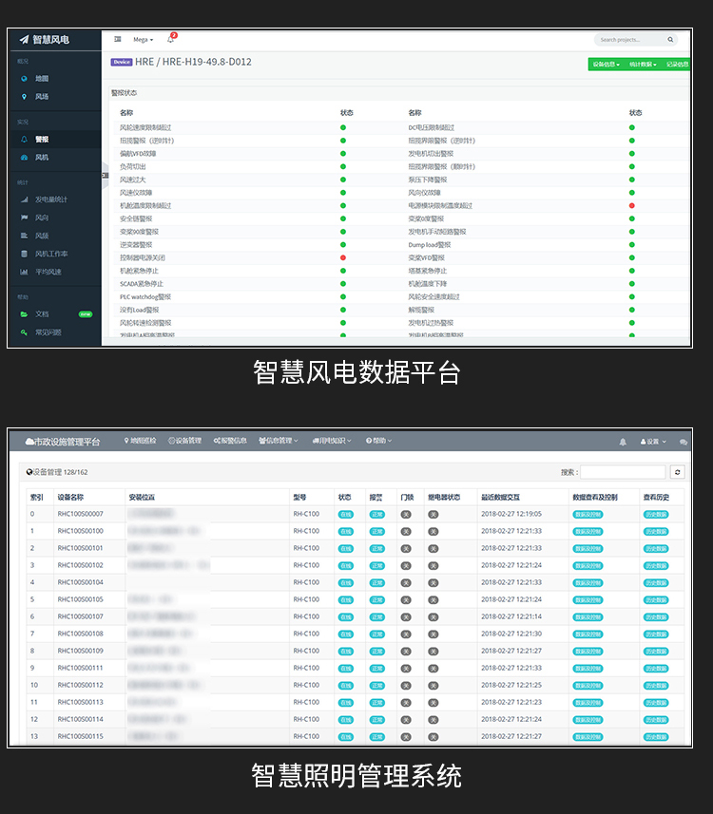Select 风机 in the left sidebar

[41, 157]
